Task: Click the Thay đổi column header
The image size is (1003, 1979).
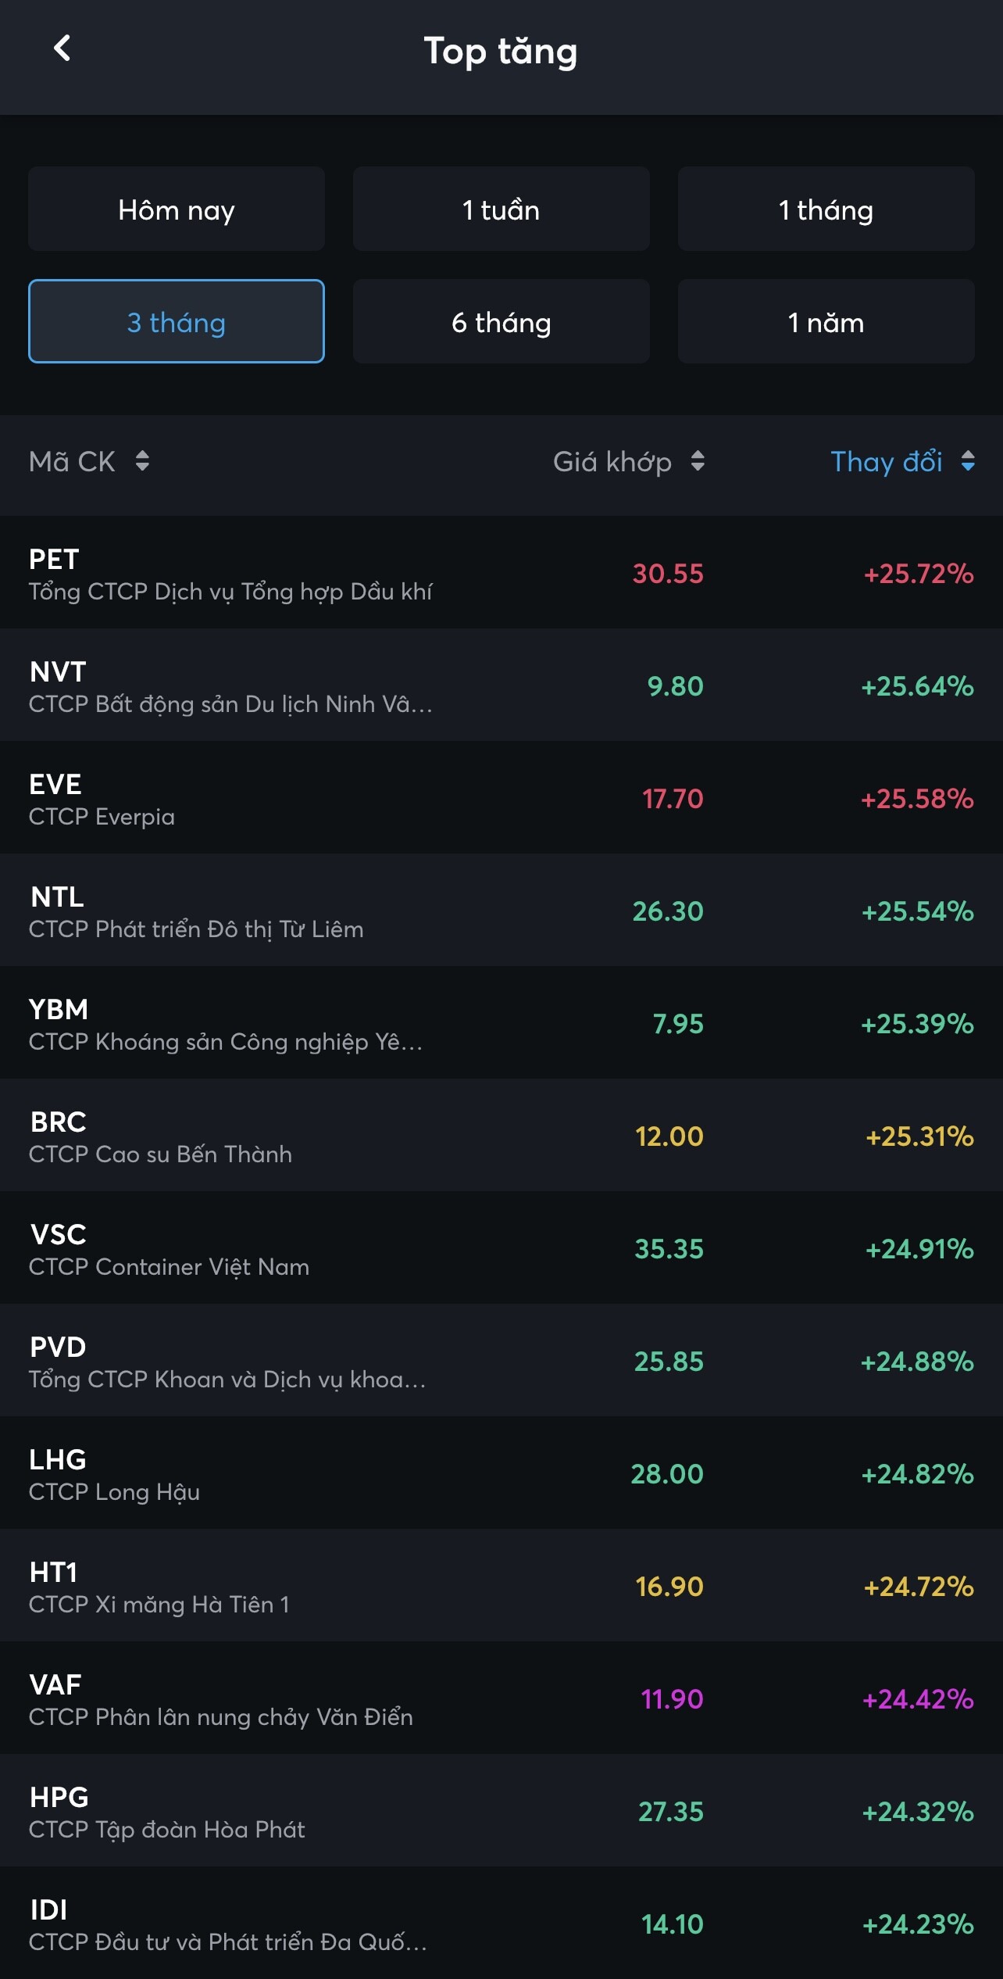Action: [886, 462]
